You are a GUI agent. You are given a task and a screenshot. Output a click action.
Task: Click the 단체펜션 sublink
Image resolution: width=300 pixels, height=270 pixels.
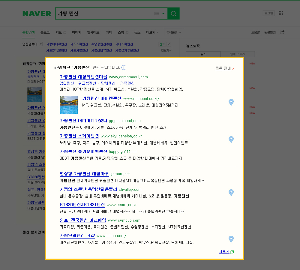108,83
